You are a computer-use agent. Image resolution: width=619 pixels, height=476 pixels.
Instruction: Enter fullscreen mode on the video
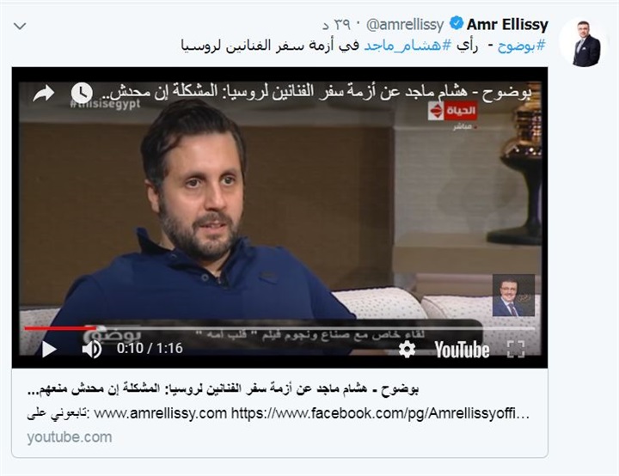516,350
